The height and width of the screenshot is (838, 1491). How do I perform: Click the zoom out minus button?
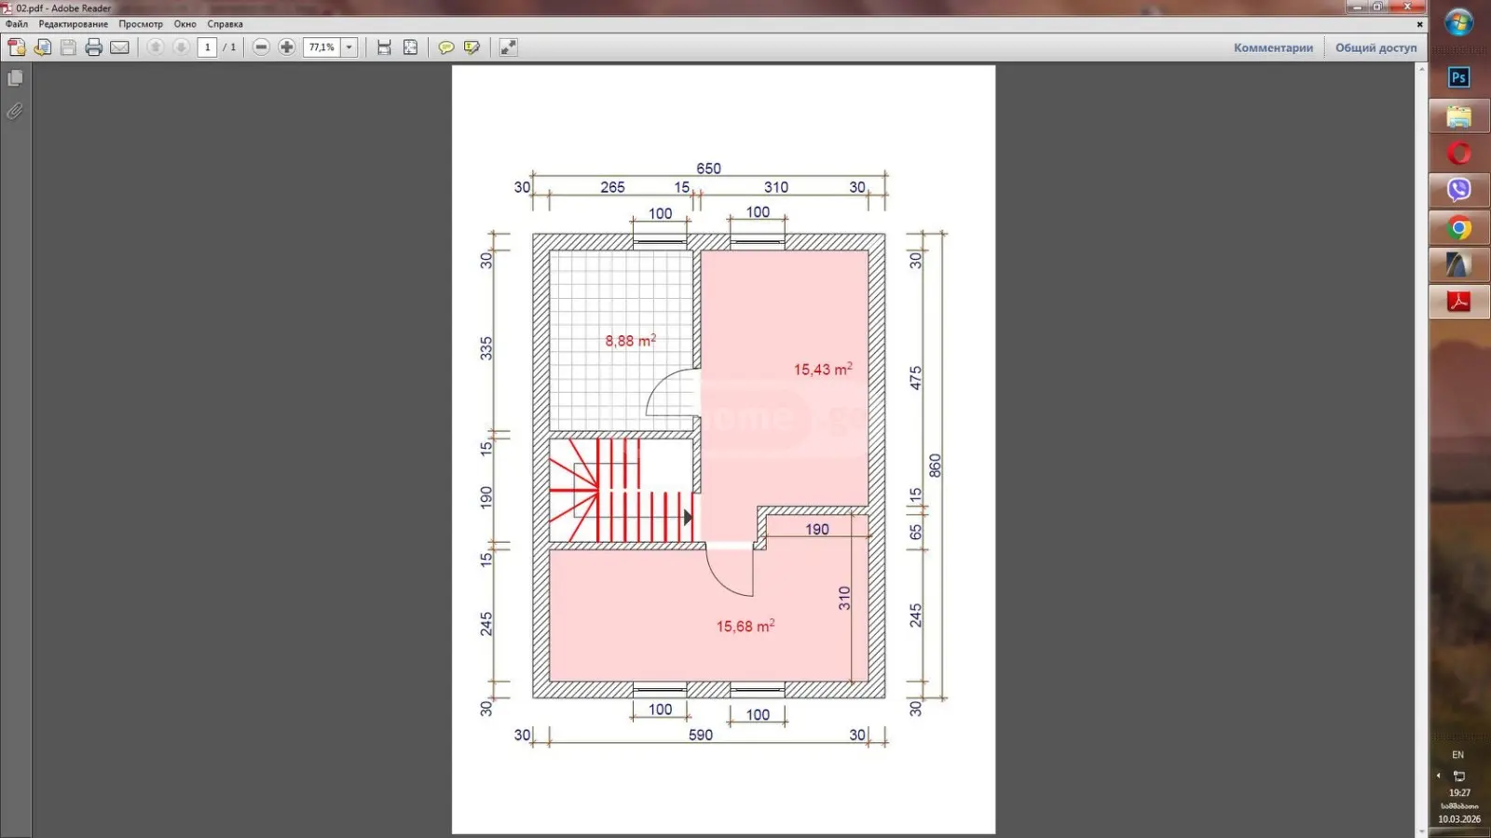pyautogui.click(x=261, y=47)
